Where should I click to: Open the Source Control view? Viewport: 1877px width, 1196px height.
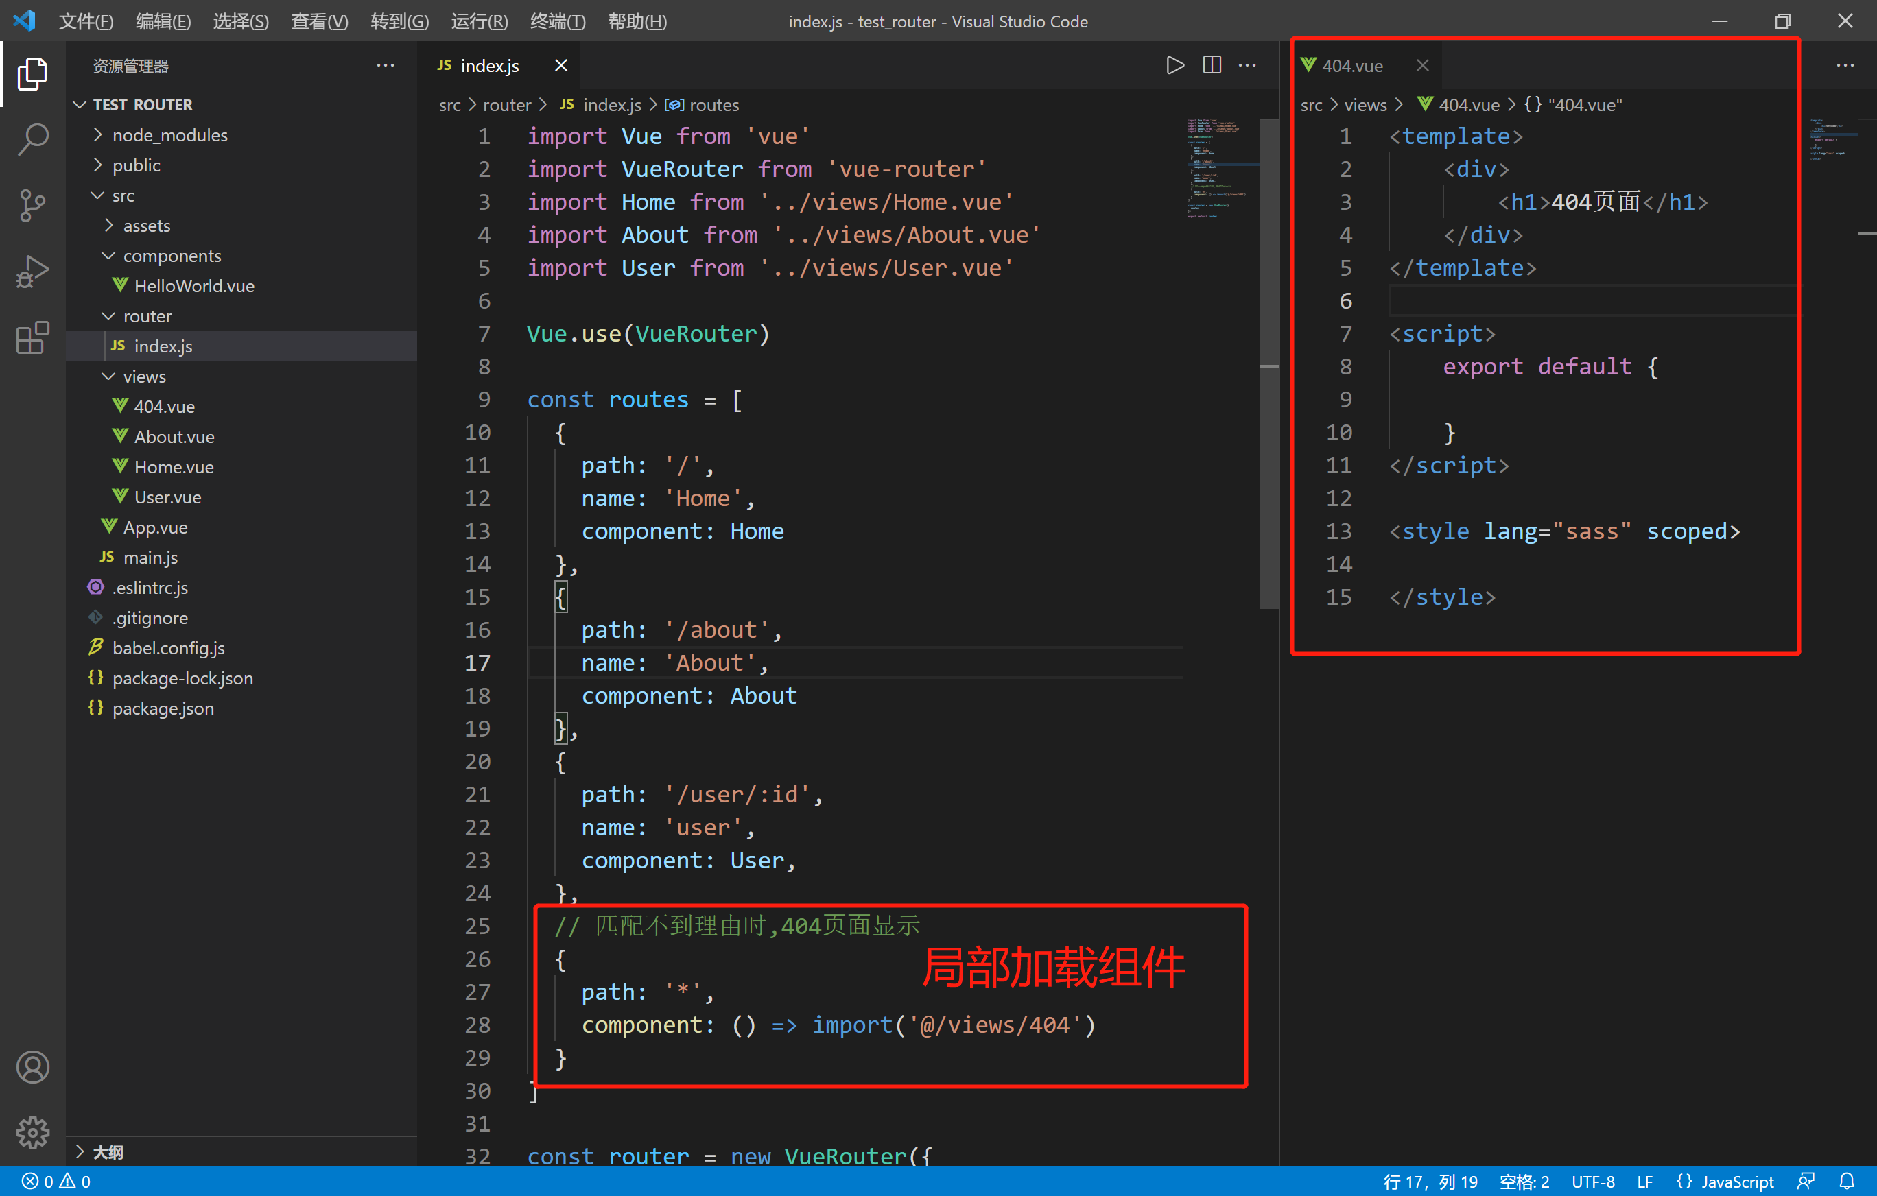[x=33, y=206]
